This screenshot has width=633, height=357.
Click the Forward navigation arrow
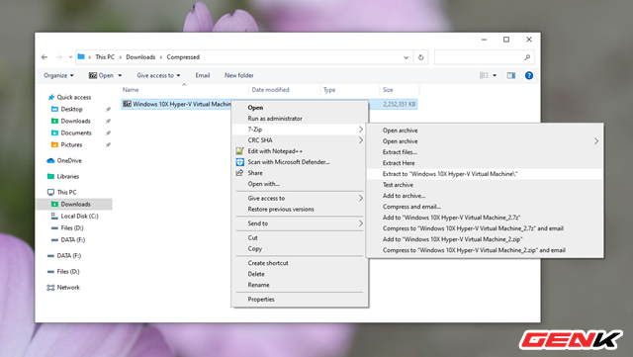pyautogui.click(x=59, y=57)
